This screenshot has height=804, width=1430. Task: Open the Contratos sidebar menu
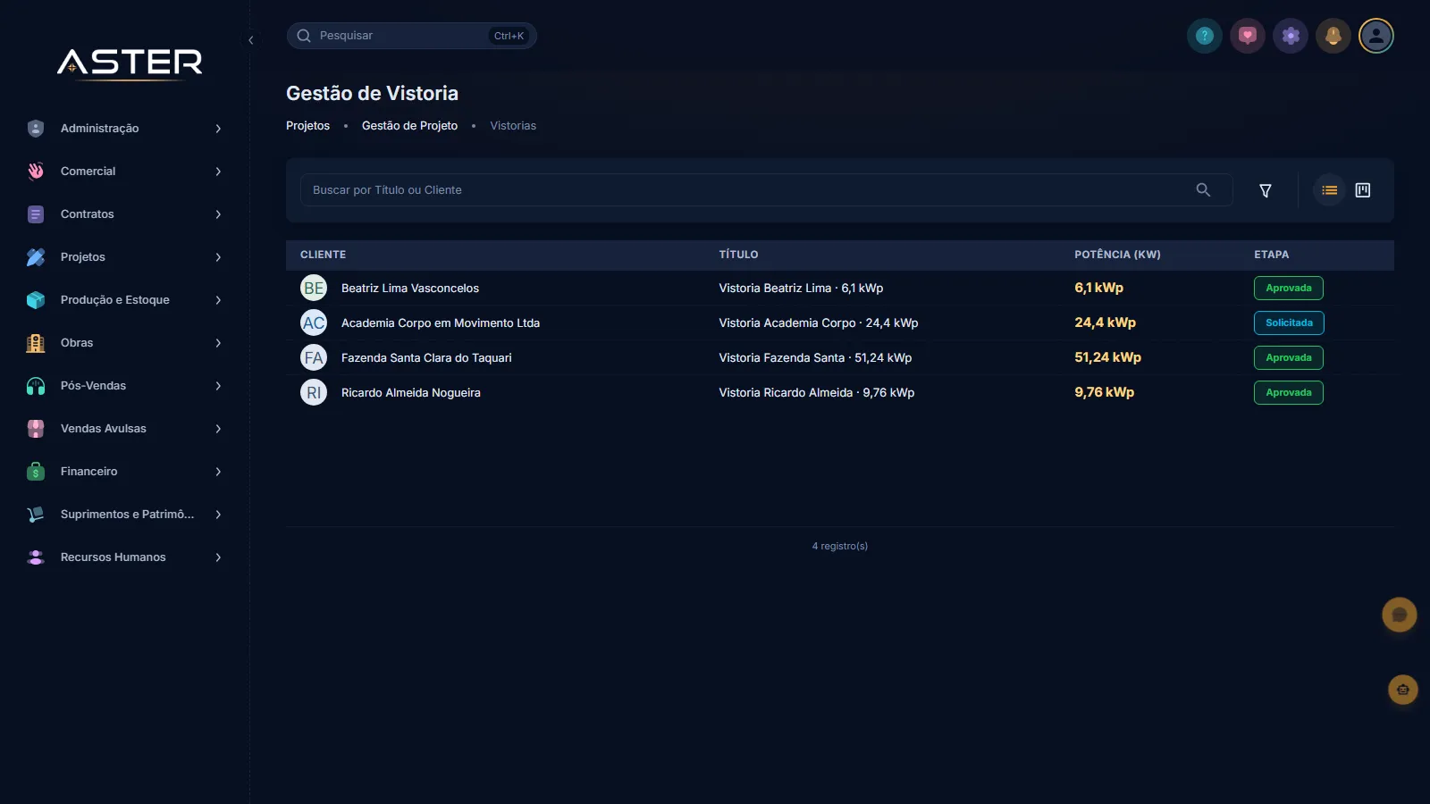tap(125, 214)
